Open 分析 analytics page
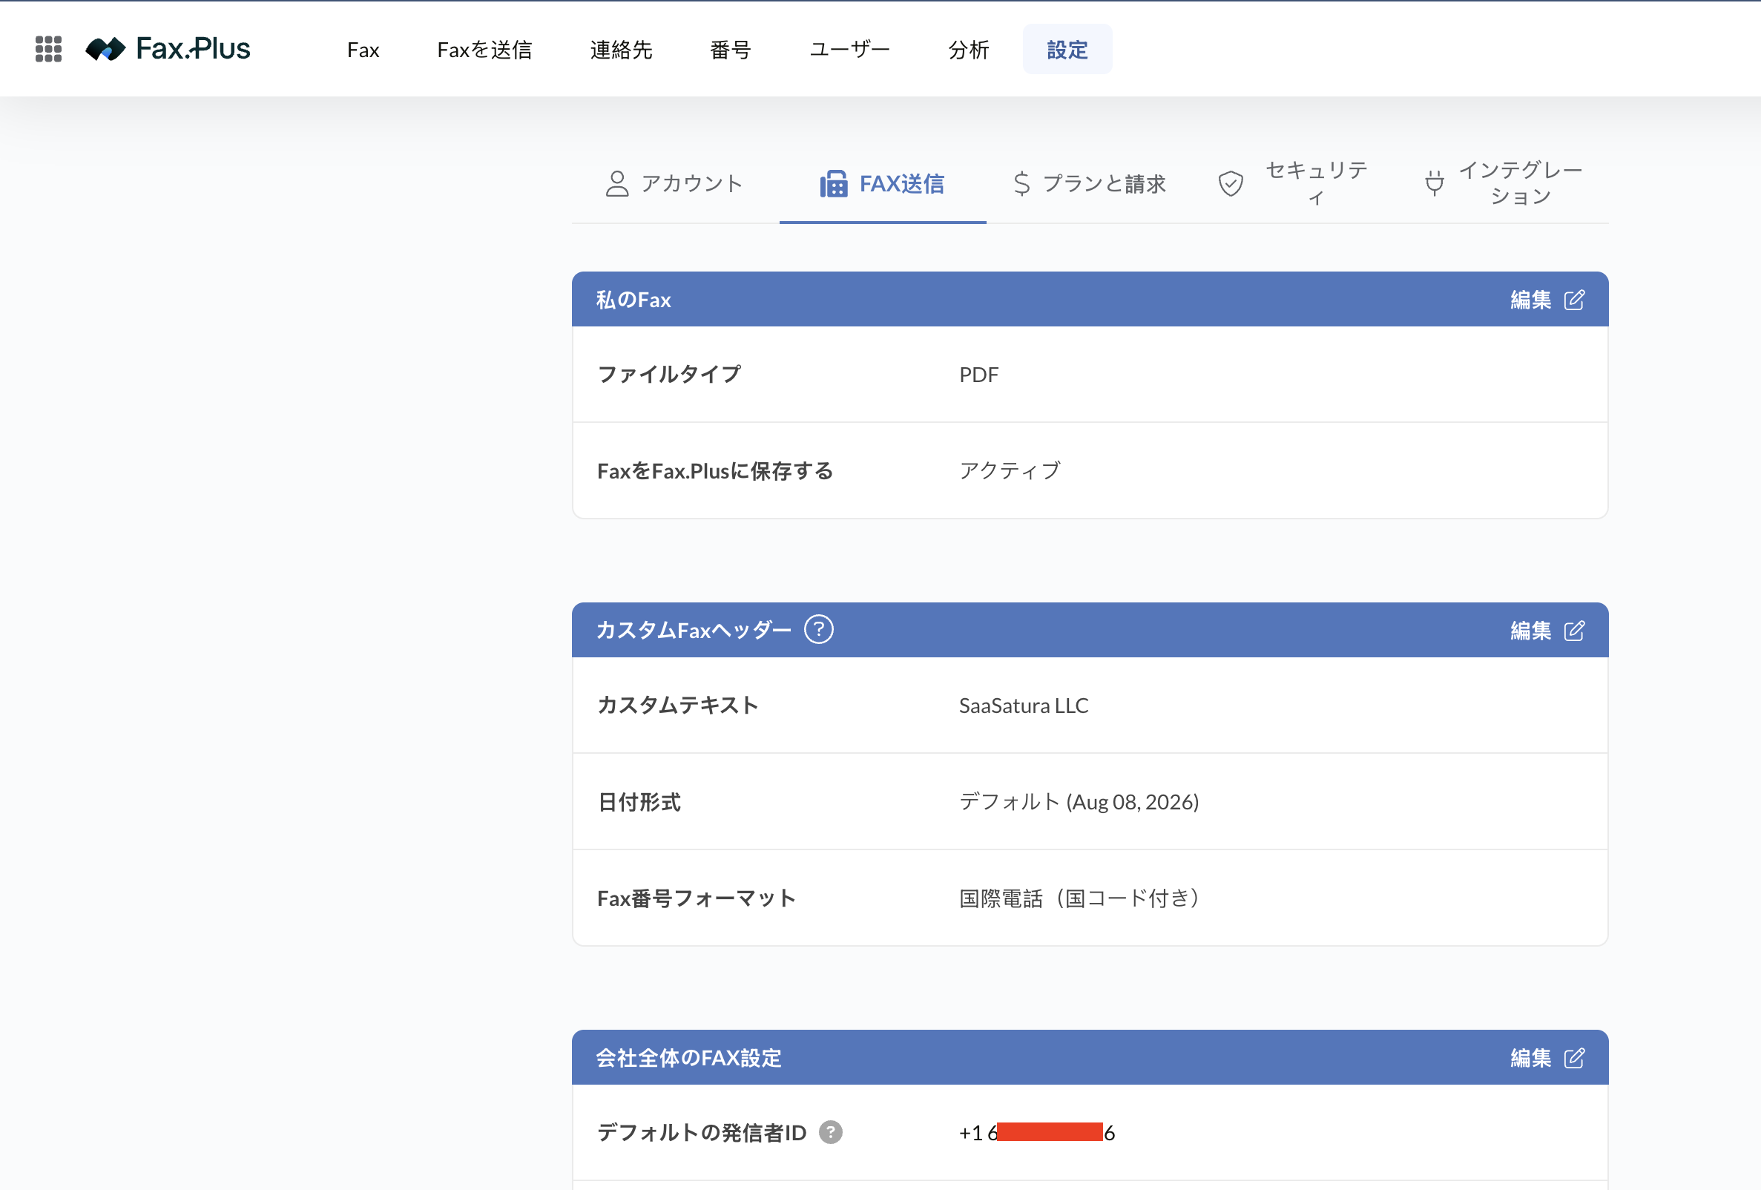 point(970,50)
